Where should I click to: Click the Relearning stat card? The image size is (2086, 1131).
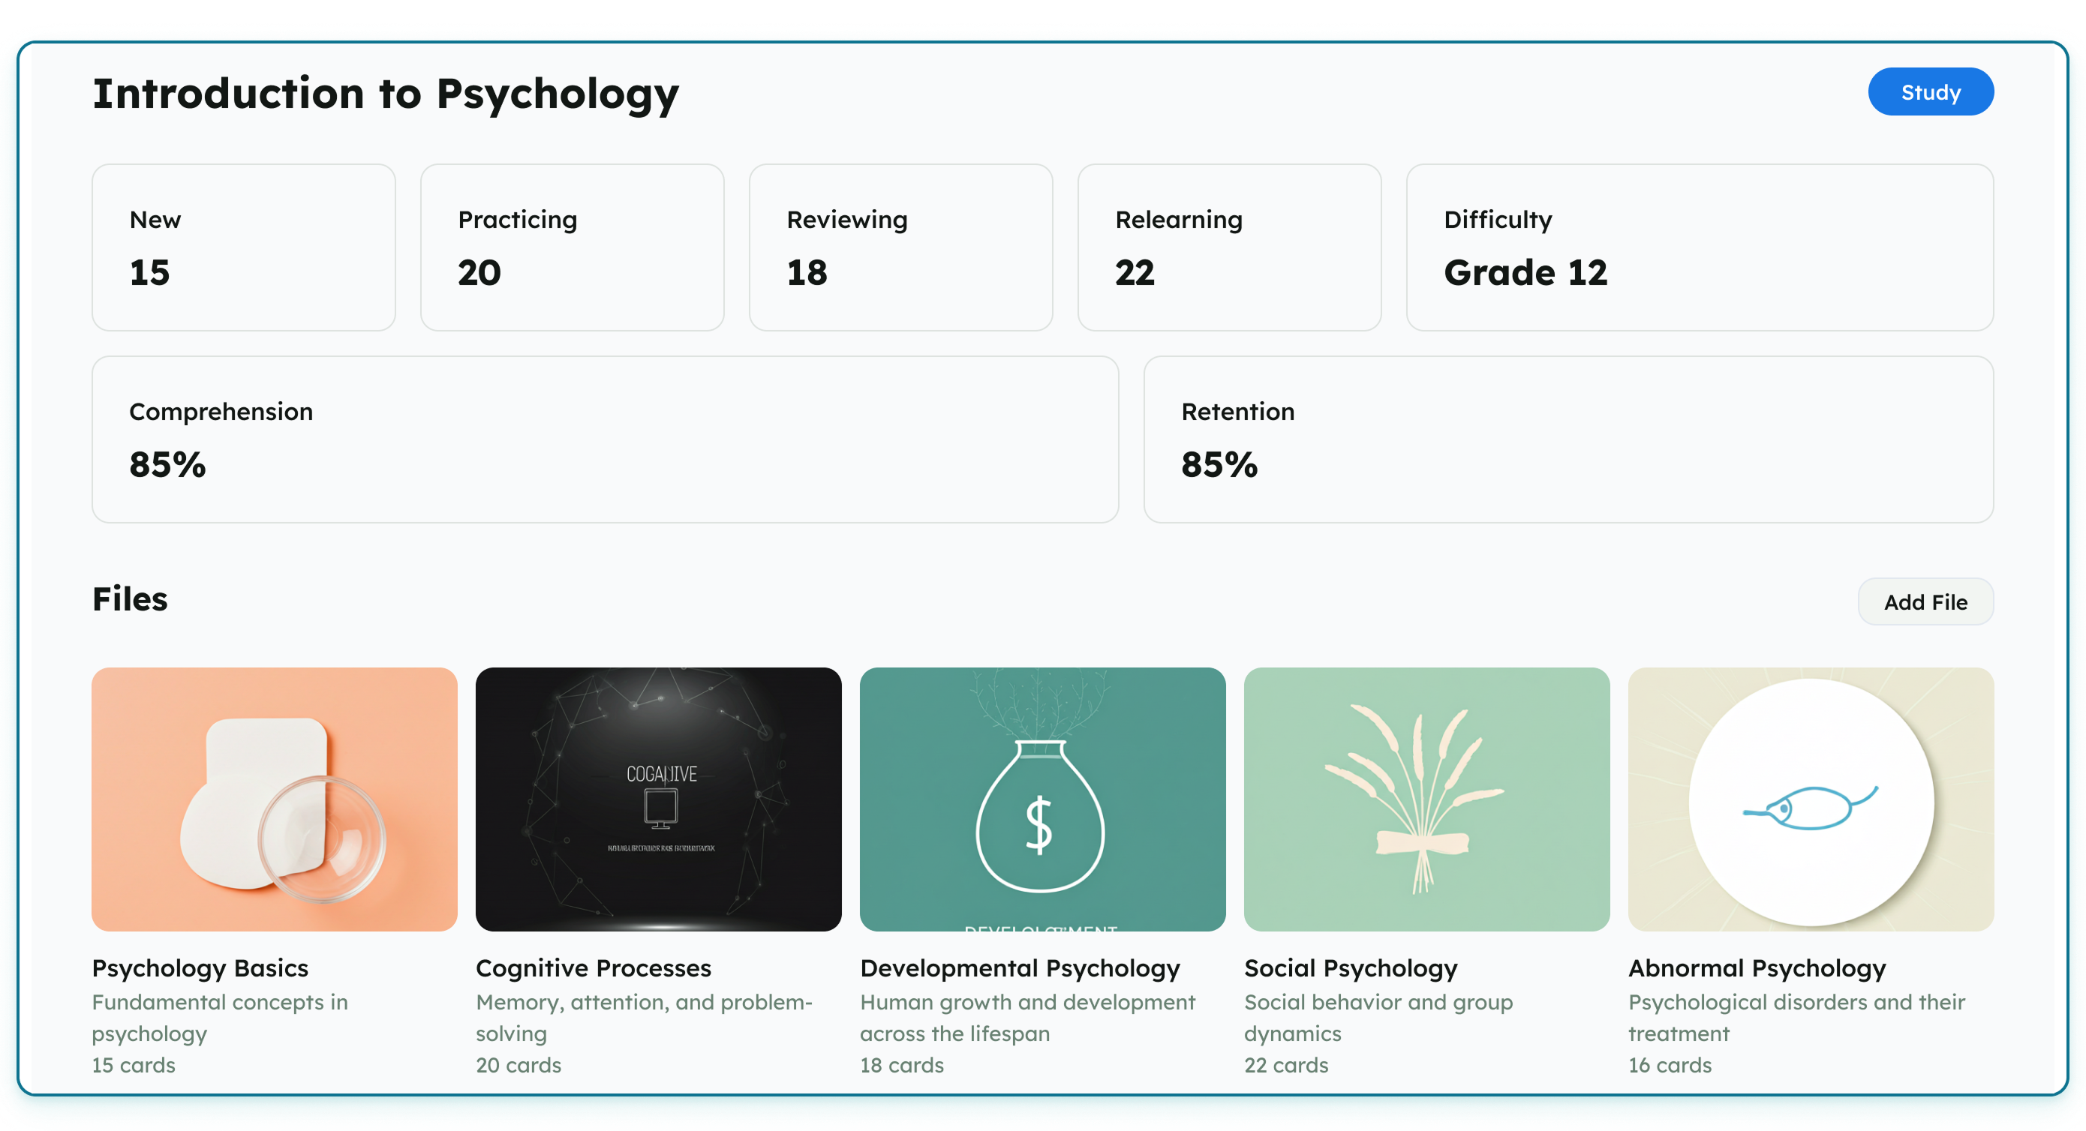(1229, 247)
